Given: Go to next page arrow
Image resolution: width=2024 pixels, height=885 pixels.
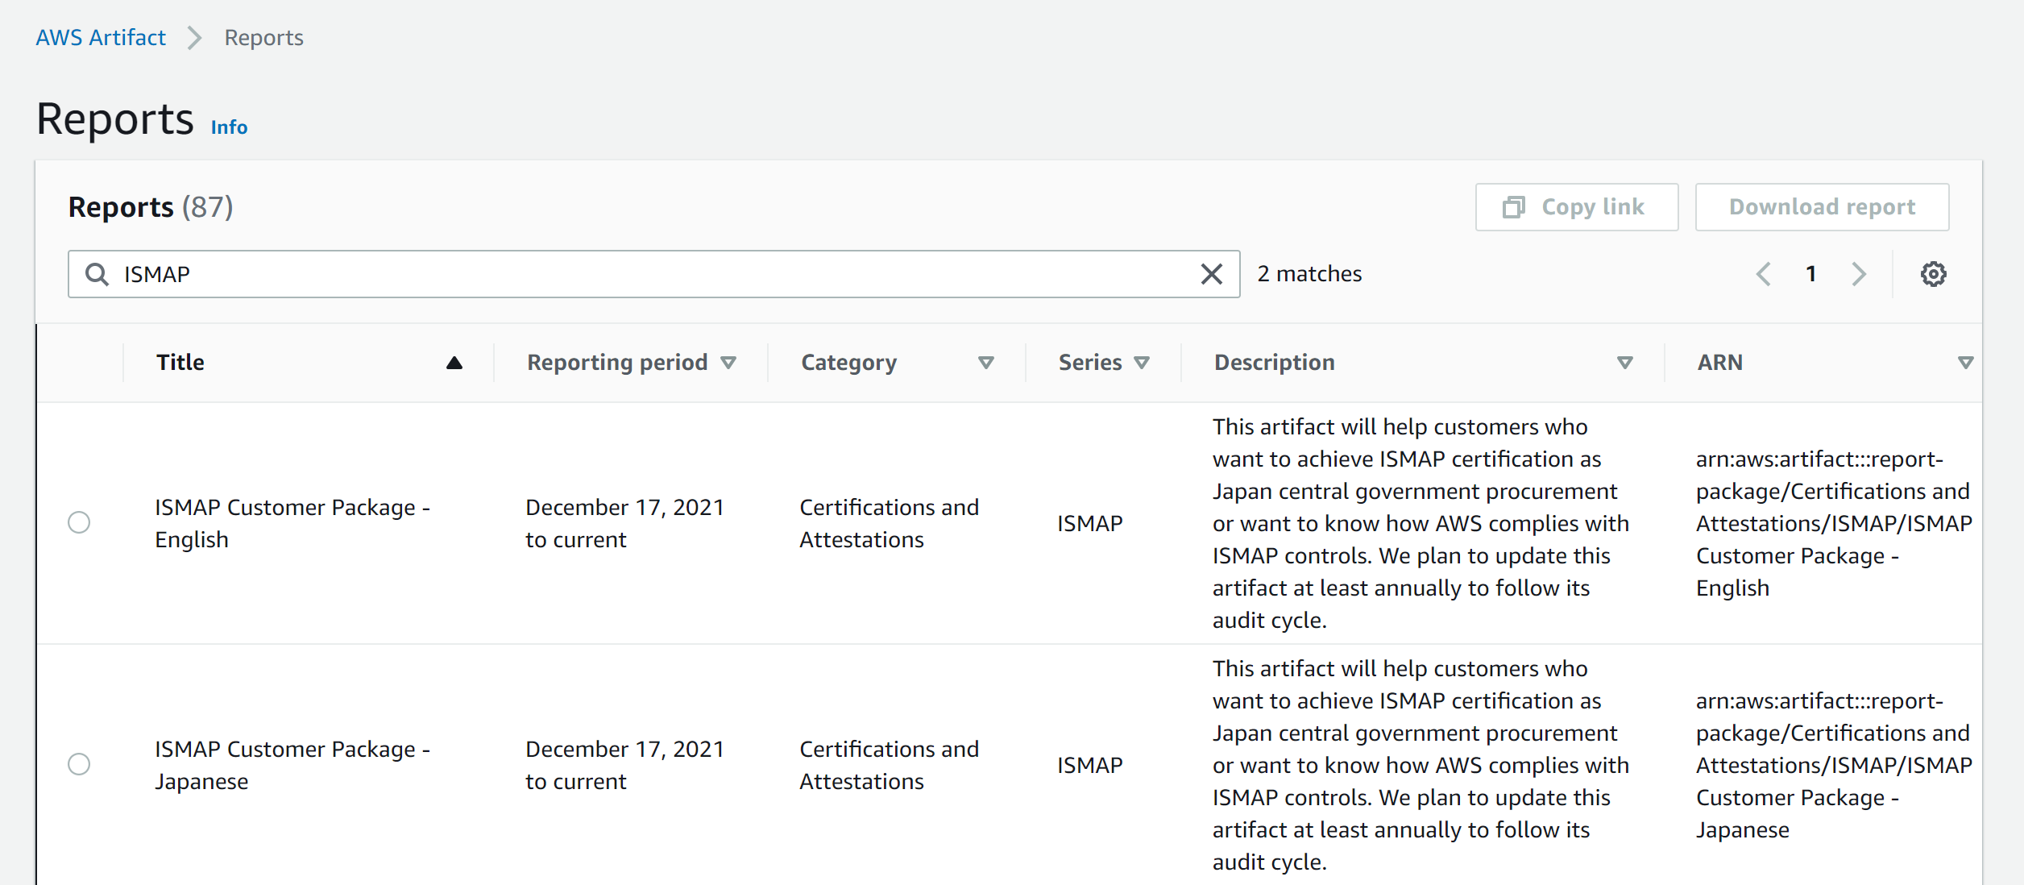Looking at the screenshot, I should (1859, 274).
